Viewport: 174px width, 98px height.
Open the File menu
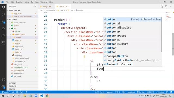[x=7, y=2]
